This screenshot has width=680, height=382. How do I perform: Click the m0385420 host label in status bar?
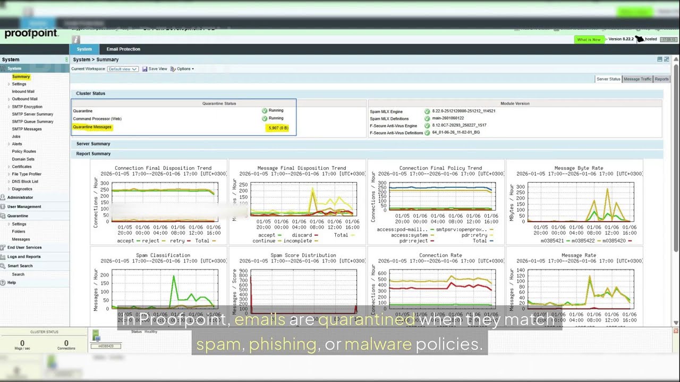[106, 346]
